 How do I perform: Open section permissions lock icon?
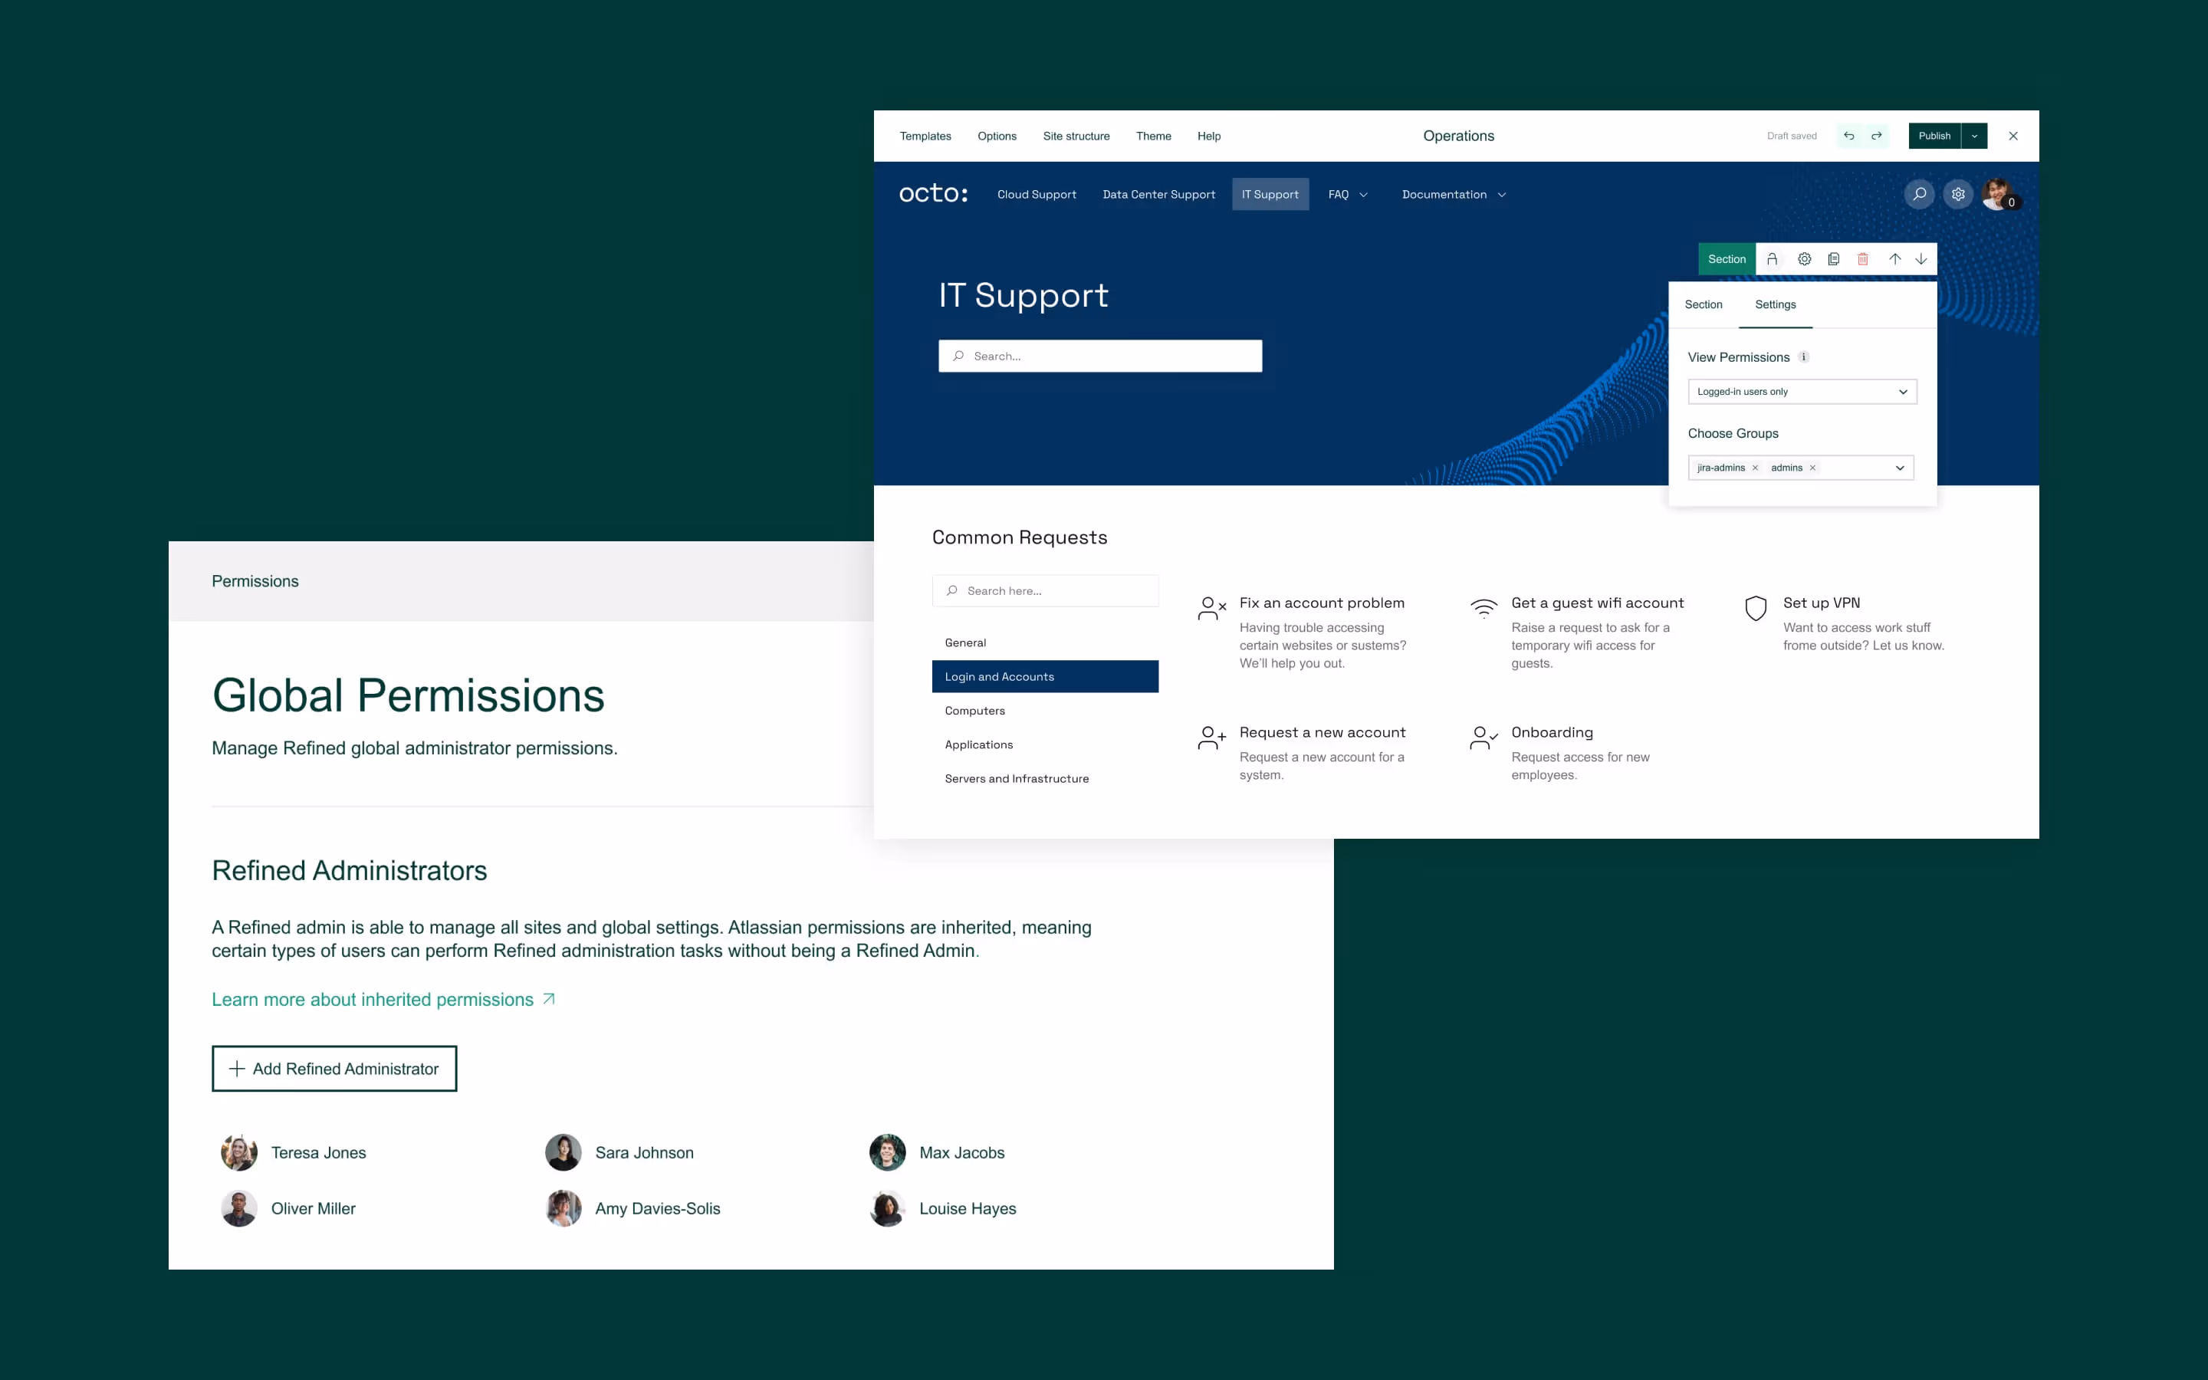(x=1772, y=259)
